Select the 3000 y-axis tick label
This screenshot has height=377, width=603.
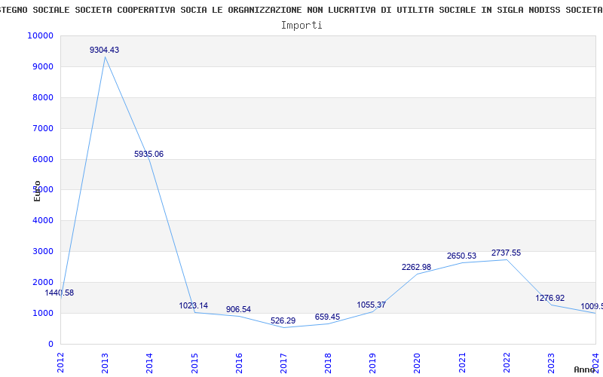point(42,252)
